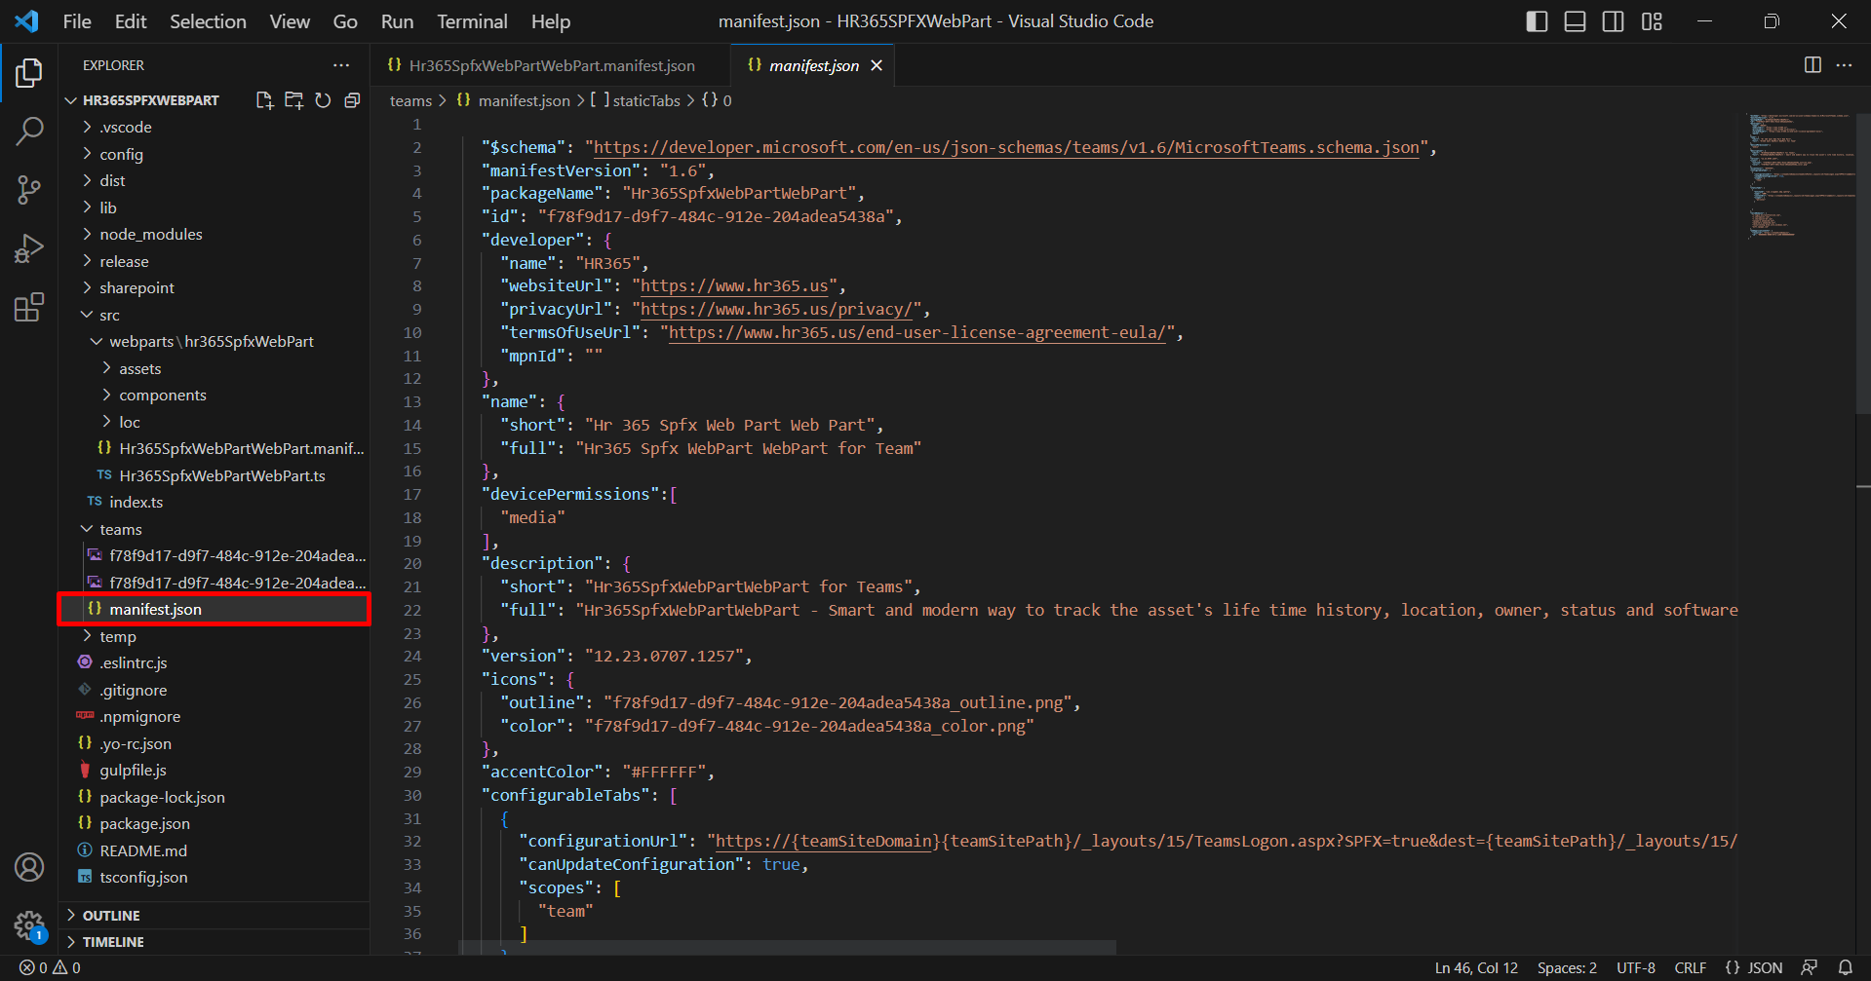Screen dimensions: 1871x981
Task: Open editor more actions menu
Action: point(1844,65)
